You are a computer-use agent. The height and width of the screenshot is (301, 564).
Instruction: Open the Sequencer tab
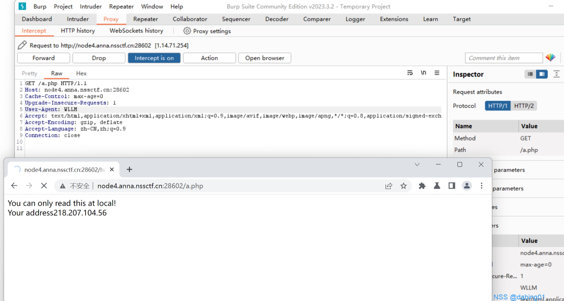point(236,19)
